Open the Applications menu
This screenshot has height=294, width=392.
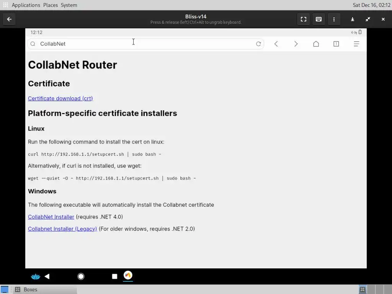coord(26,5)
